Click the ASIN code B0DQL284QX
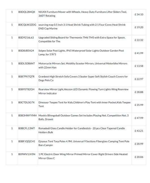The width and height of the screenshot is (150, 183). click(x=27, y=12)
